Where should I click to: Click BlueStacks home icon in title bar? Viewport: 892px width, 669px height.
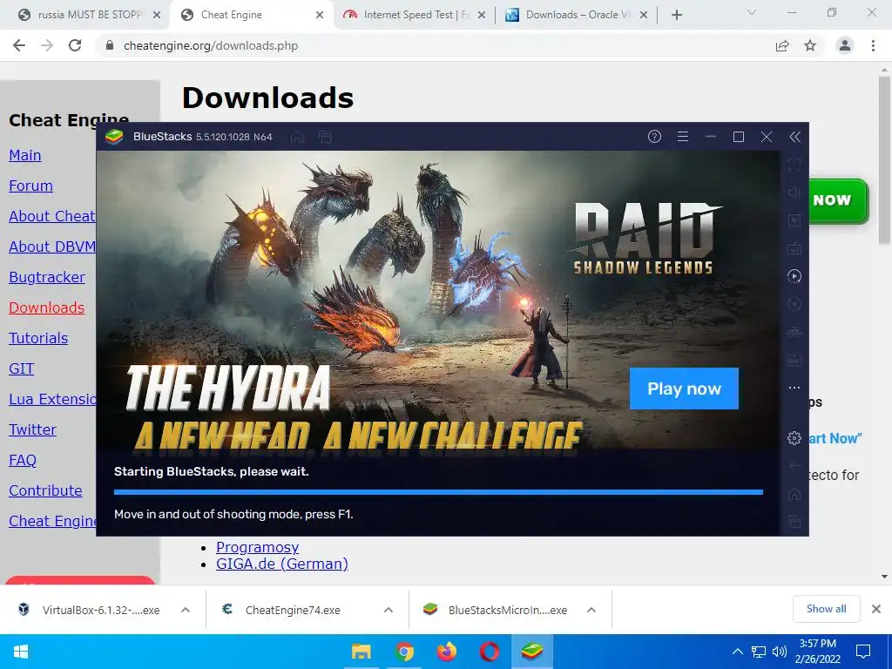click(297, 137)
